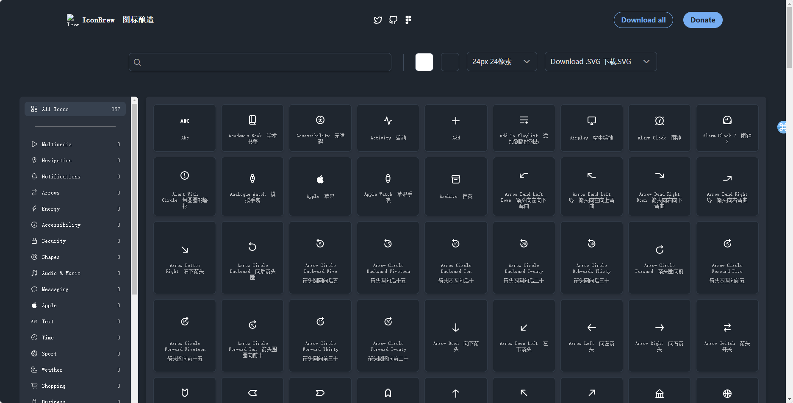Choose the white color swatch

(x=424, y=62)
